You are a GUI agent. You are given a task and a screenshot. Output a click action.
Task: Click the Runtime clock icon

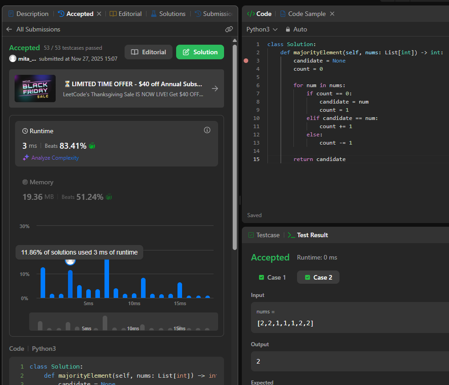click(25, 131)
